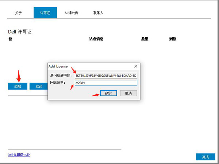Cancel the Add License dialog with 取消
Screen dimensions: 219x164
(128, 94)
